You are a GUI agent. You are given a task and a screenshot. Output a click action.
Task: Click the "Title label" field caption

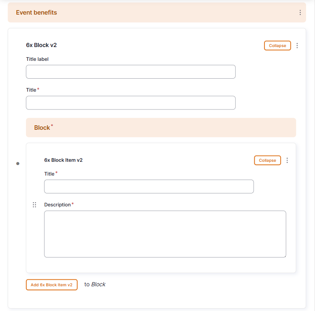[x=37, y=59]
